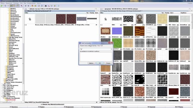Click the yellow unpack files toolbar icon

pyautogui.click(x=35, y=6)
